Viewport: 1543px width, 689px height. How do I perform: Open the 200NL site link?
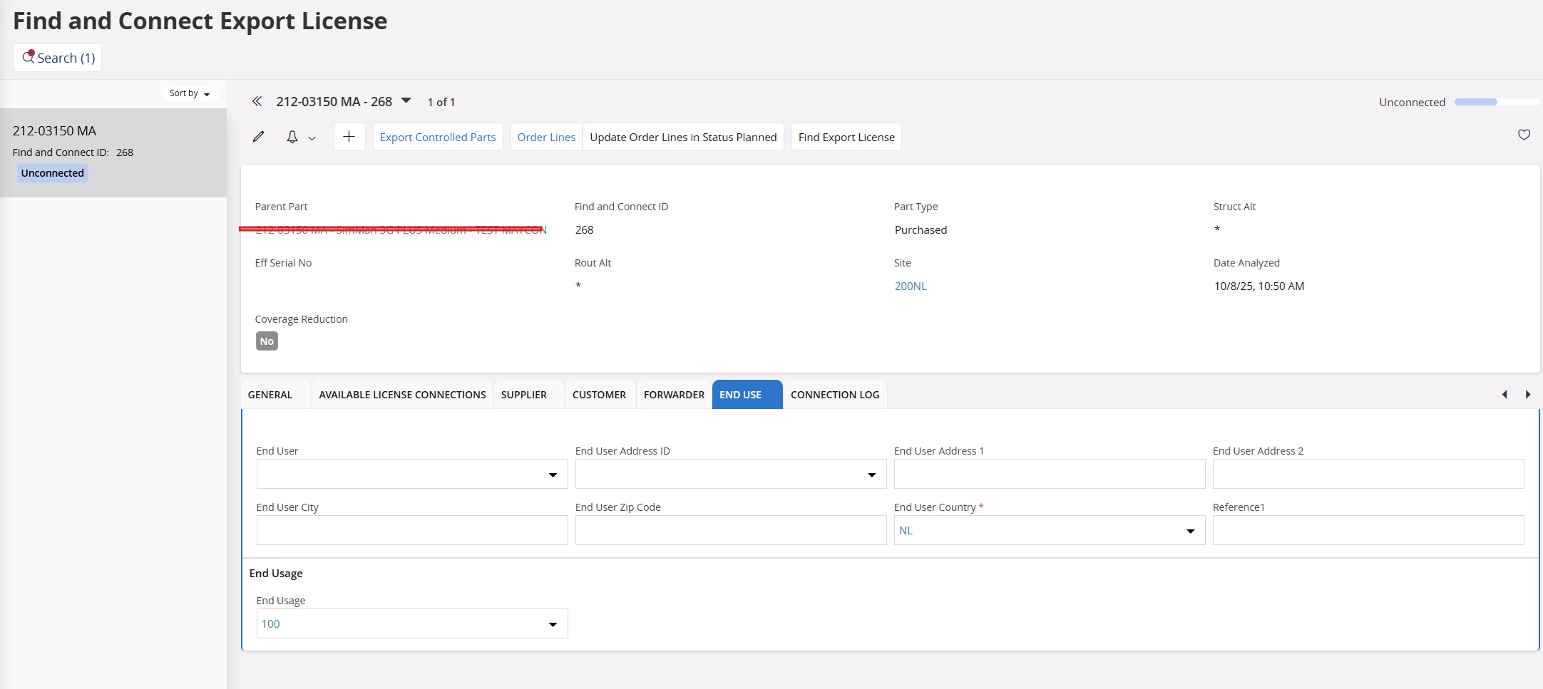coord(911,286)
